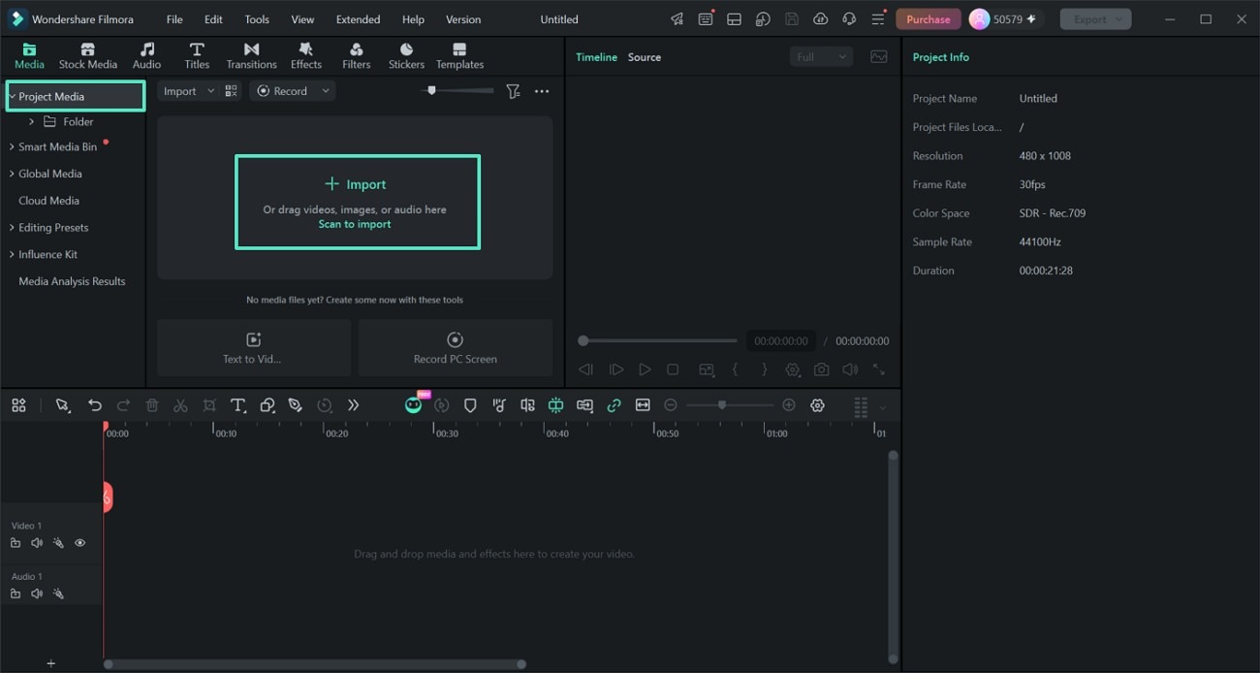Start Record PC Screen
The image size is (1260, 673).
pyautogui.click(x=455, y=347)
